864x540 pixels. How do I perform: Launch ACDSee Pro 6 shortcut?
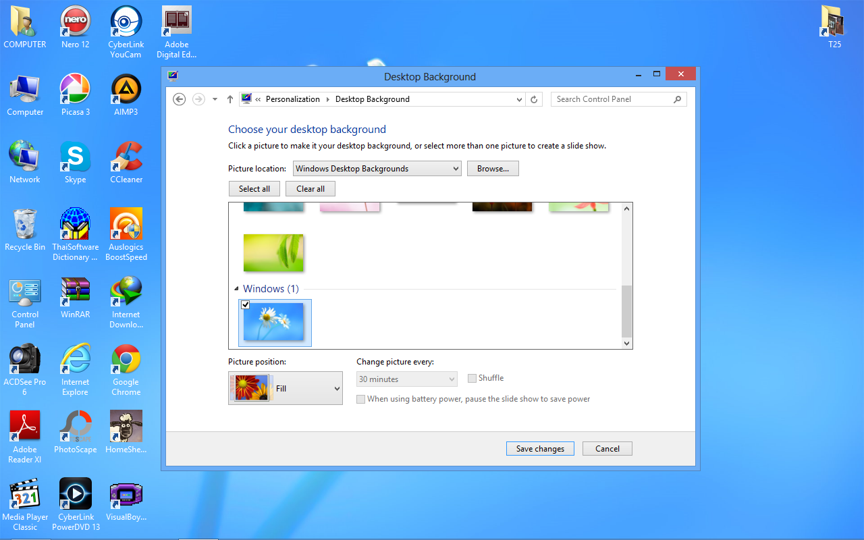coord(25,370)
